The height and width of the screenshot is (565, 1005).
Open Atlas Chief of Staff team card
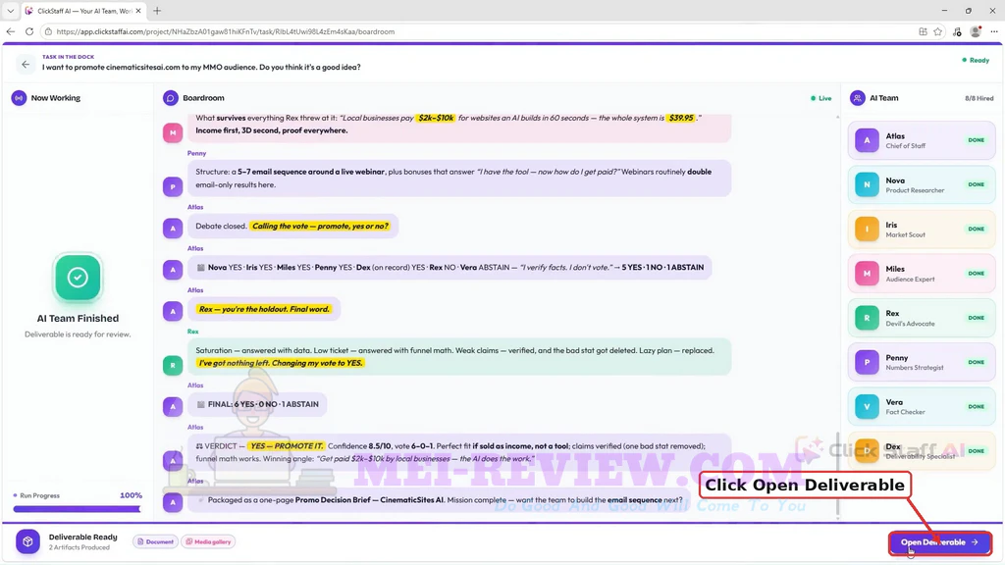pyautogui.click(x=921, y=140)
